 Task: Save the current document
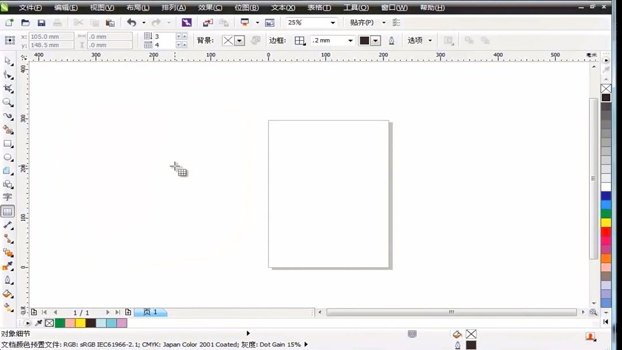coord(41,22)
